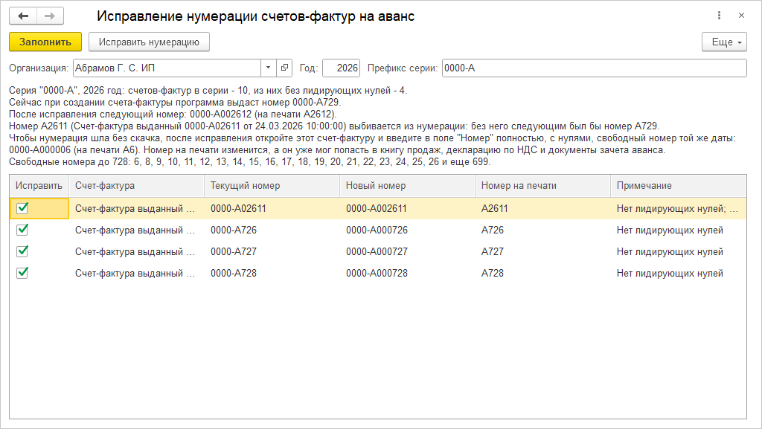Click the Счет-фактура cell in the 0000-A728 row
Image resolution: width=762 pixels, height=429 pixels.
point(137,273)
